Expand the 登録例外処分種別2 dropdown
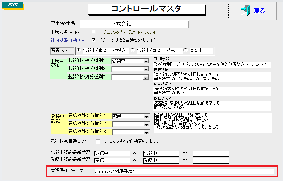Image resolution: width=283 pixels, height=181 pixels. point(146,124)
